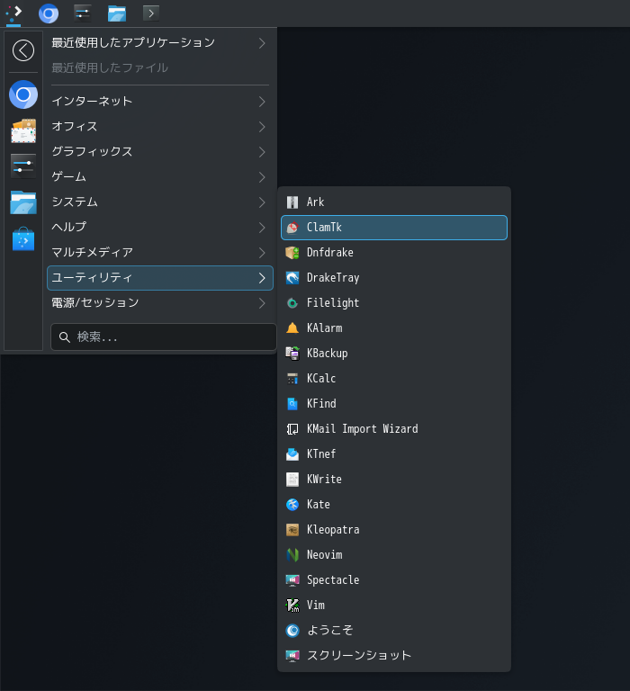This screenshot has width=630, height=691.
Task: Open the 電源/セッション menu entry
Action: [x=160, y=303]
